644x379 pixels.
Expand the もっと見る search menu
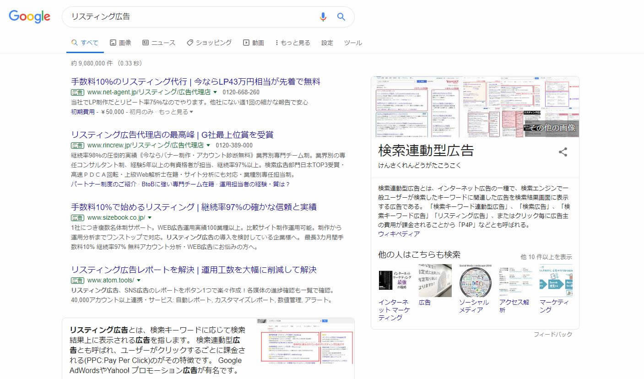(292, 43)
